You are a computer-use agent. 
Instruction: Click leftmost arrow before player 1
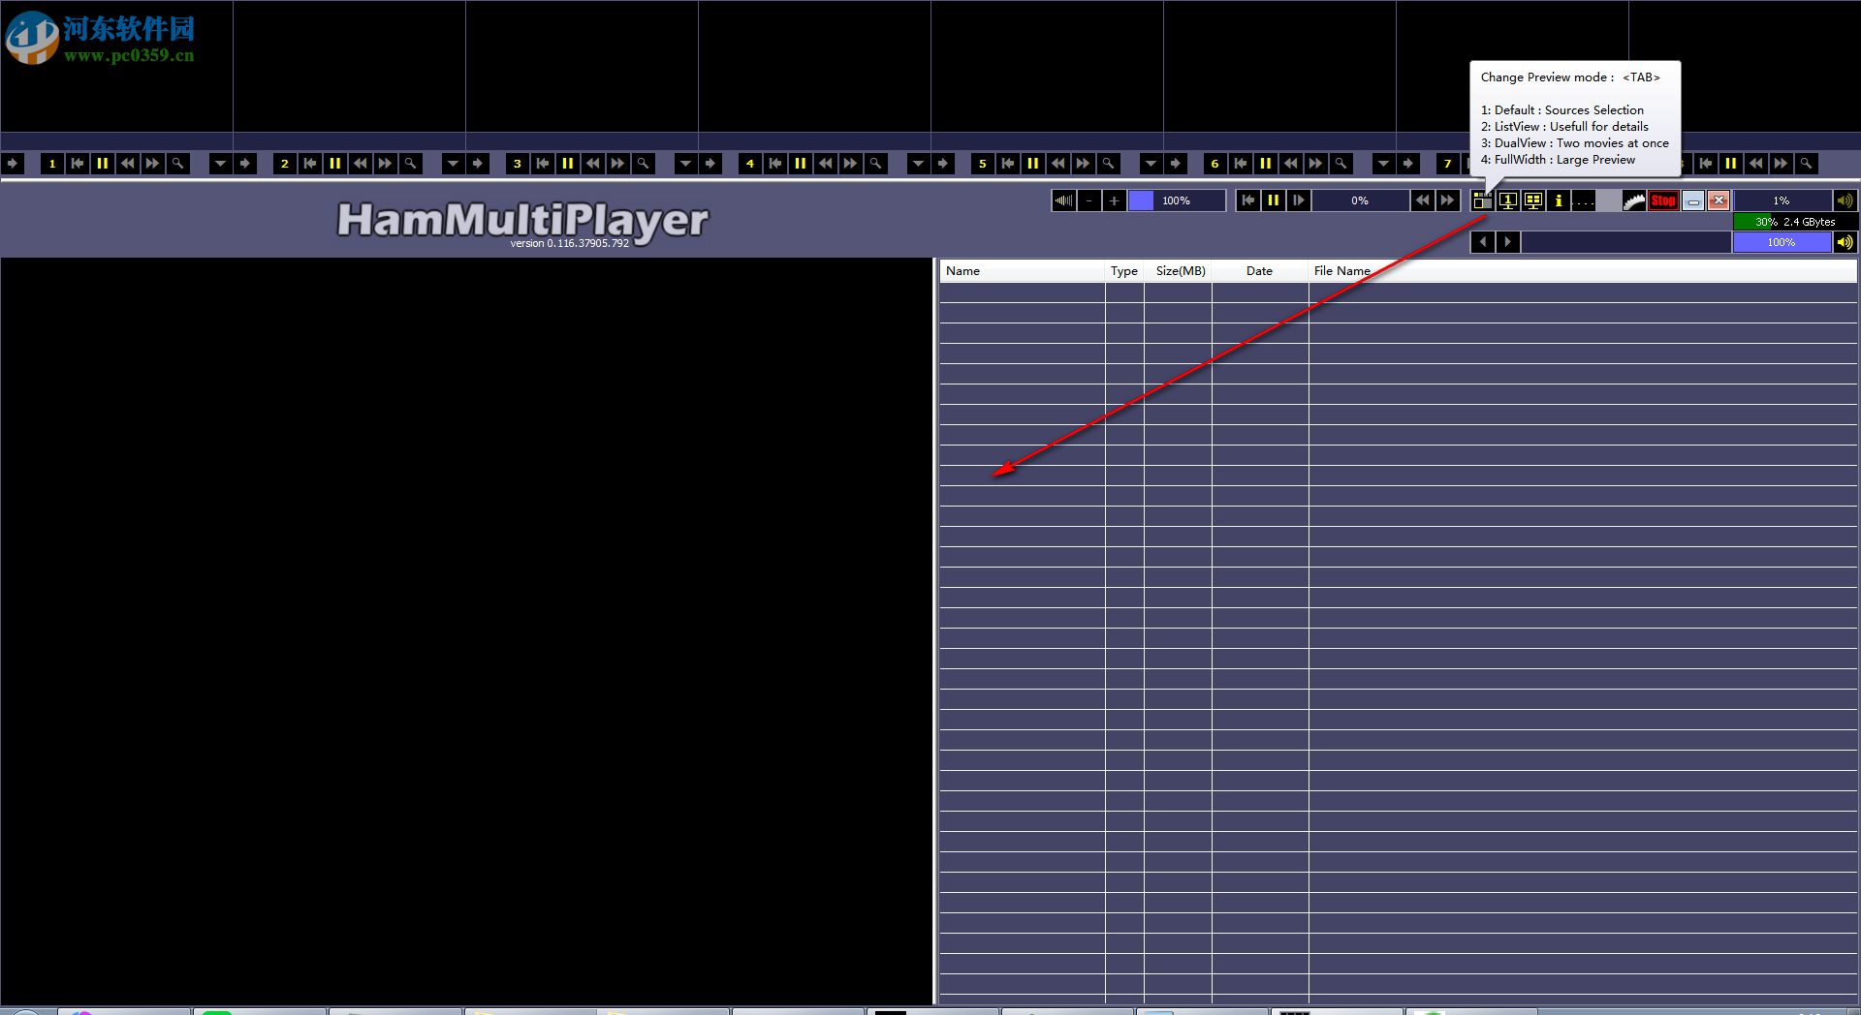coord(13,164)
